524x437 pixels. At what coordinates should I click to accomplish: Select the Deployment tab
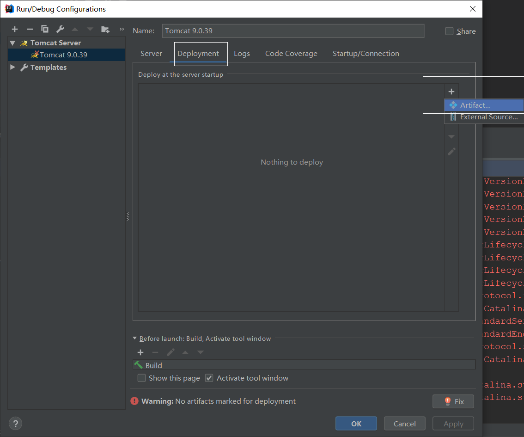click(x=198, y=54)
